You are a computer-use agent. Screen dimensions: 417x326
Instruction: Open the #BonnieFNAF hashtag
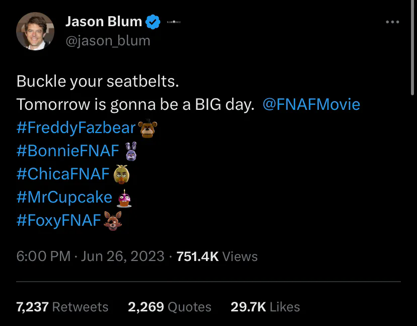67,151
